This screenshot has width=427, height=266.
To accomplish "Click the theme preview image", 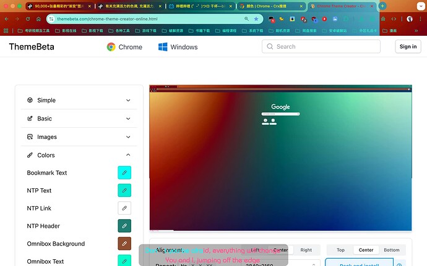I will point(280,158).
